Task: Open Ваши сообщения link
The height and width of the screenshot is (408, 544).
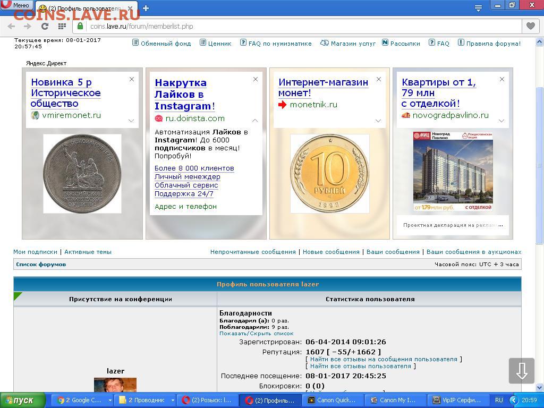Action: pyautogui.click(x=393, y=252)
